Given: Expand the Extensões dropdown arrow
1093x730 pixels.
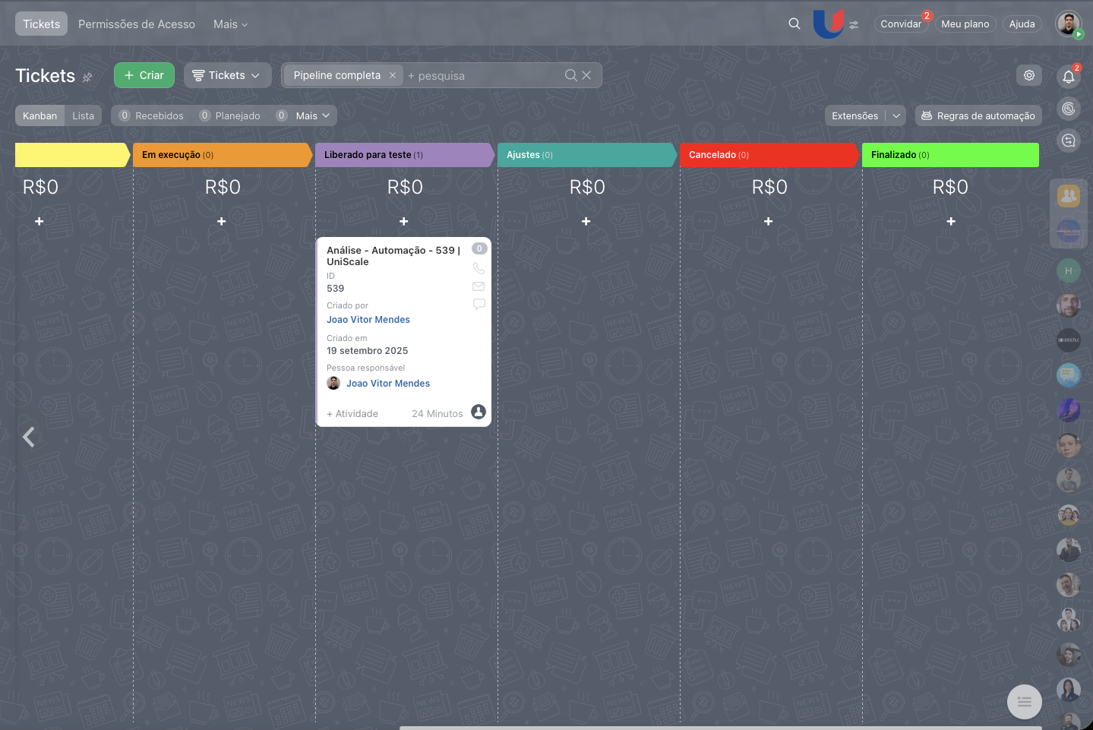Looking at the screenshot, I should click(896, 115).
